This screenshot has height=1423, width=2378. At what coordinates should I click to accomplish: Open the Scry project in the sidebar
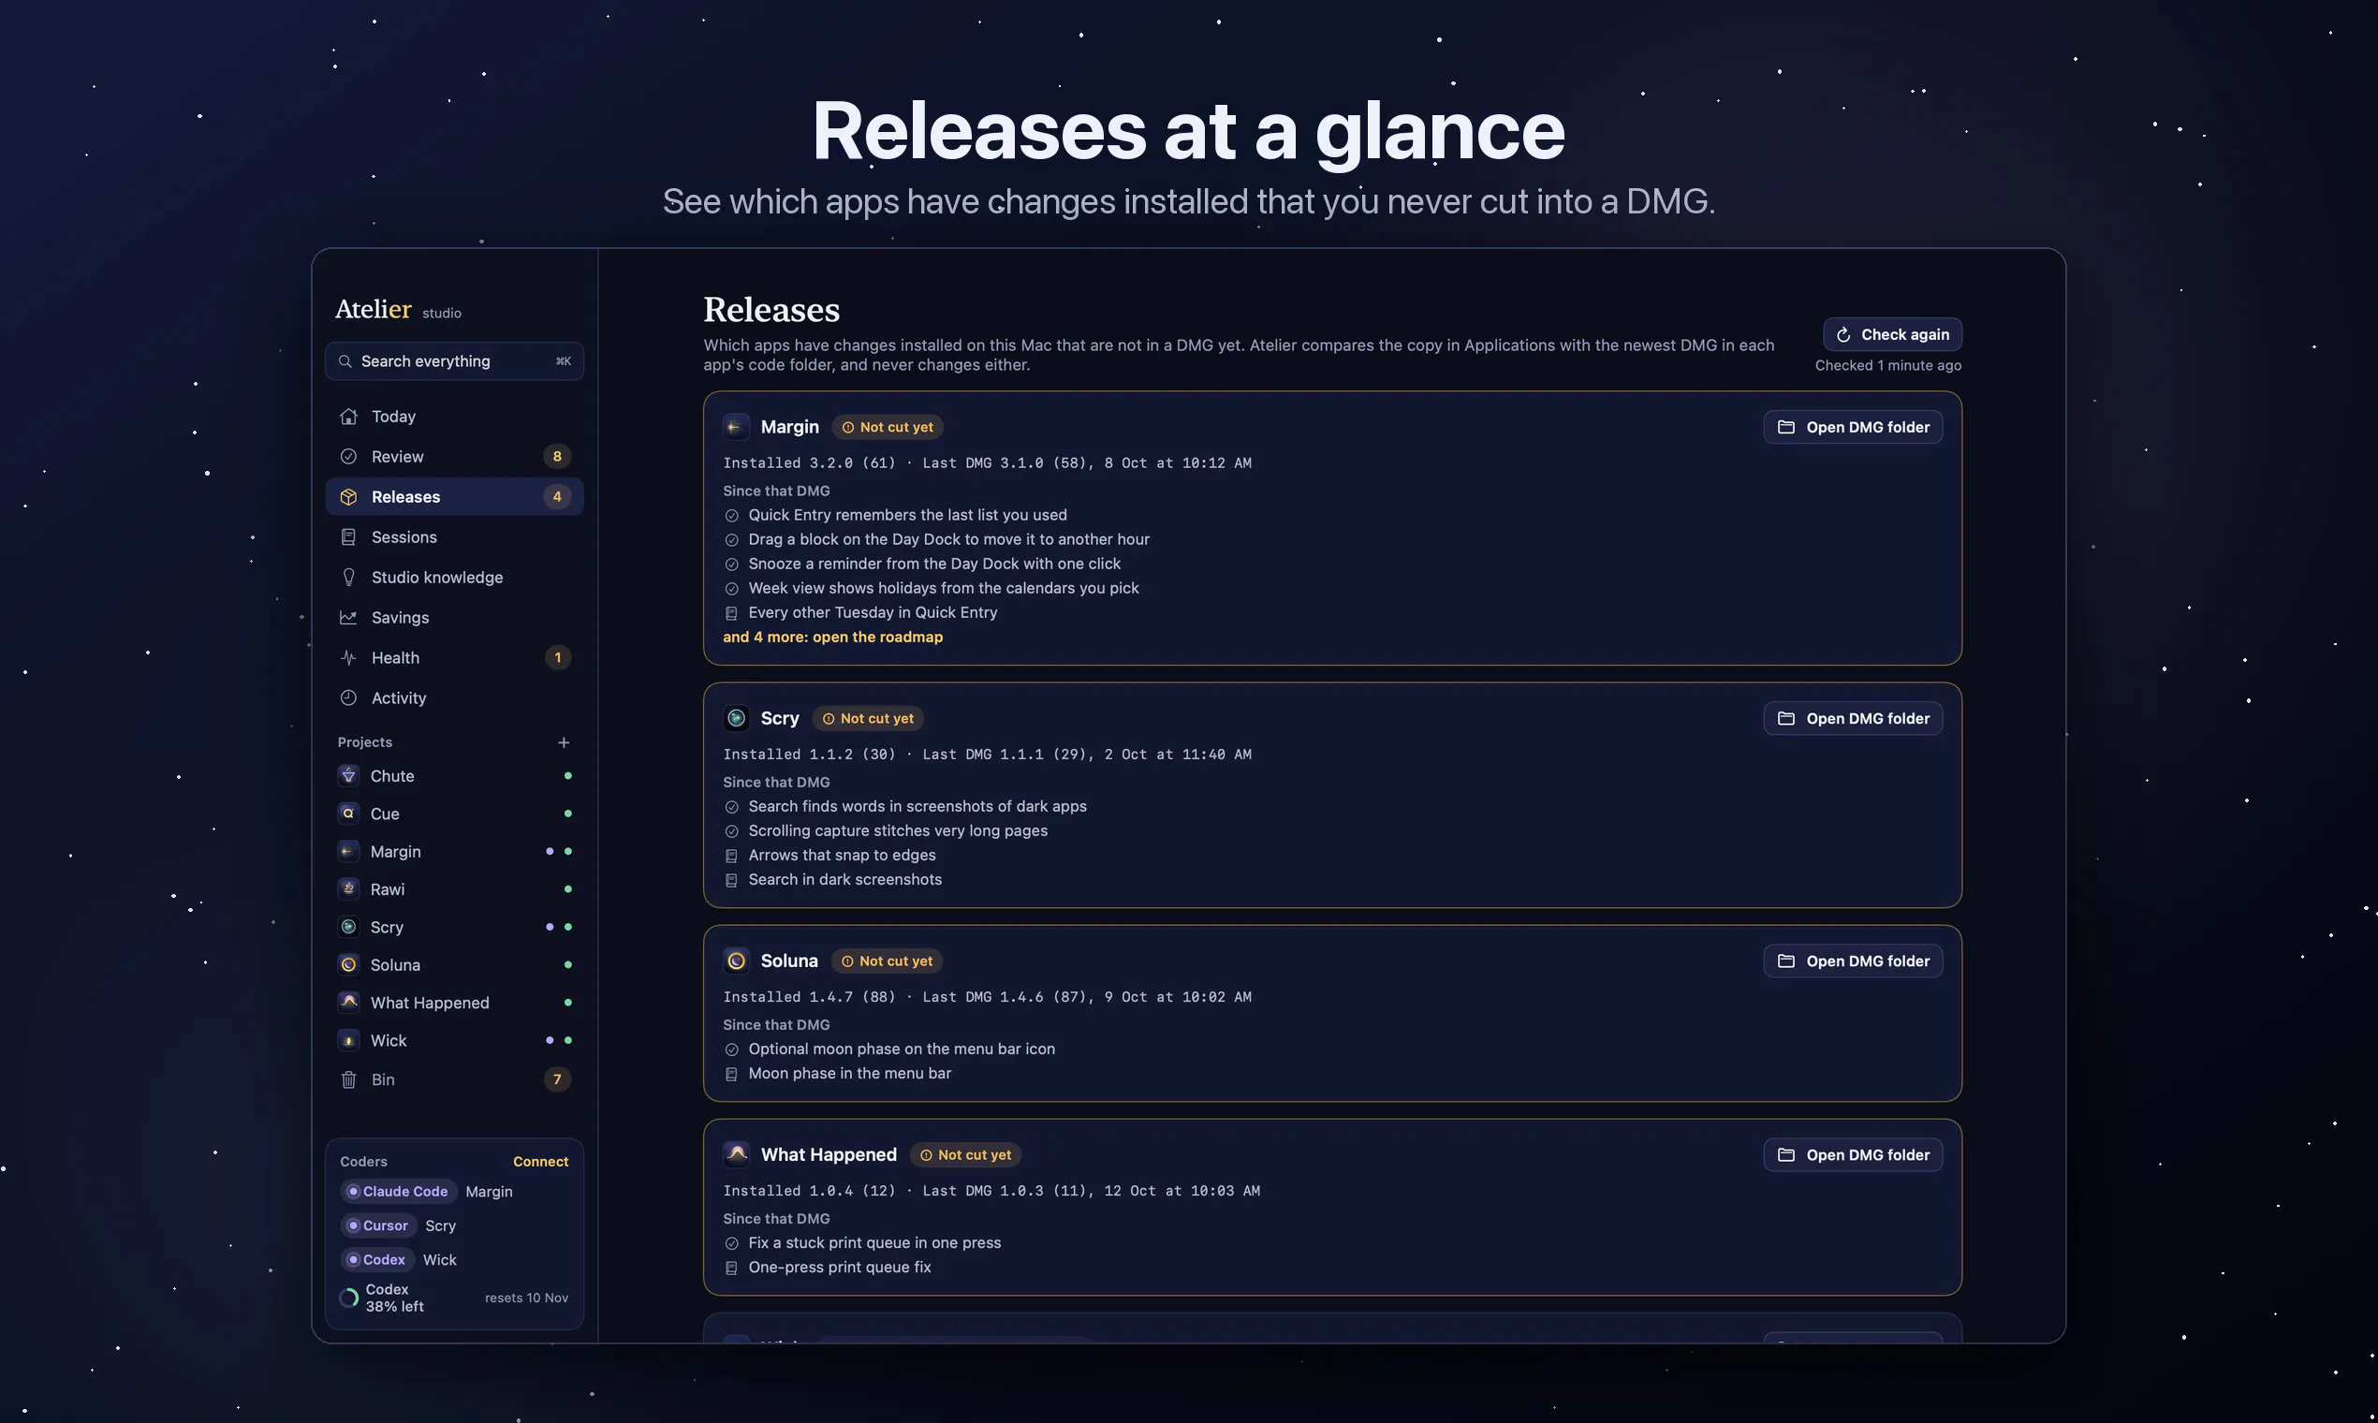point(453,927)
